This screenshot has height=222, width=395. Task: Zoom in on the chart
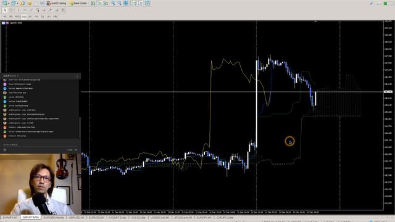click(x=113, y=3)
